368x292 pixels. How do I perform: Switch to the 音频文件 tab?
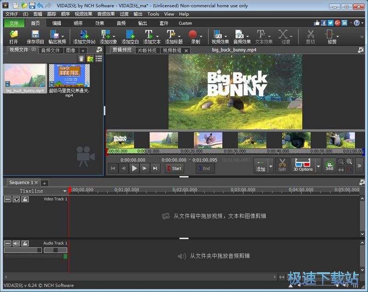pos(50,51)
